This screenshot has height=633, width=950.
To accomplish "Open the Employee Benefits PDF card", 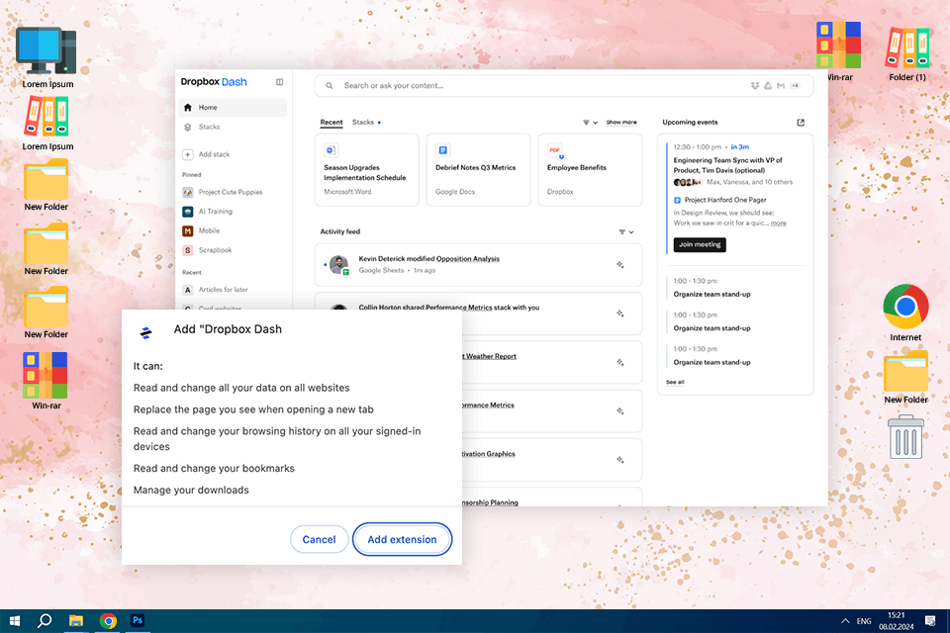I will point(590,170).
